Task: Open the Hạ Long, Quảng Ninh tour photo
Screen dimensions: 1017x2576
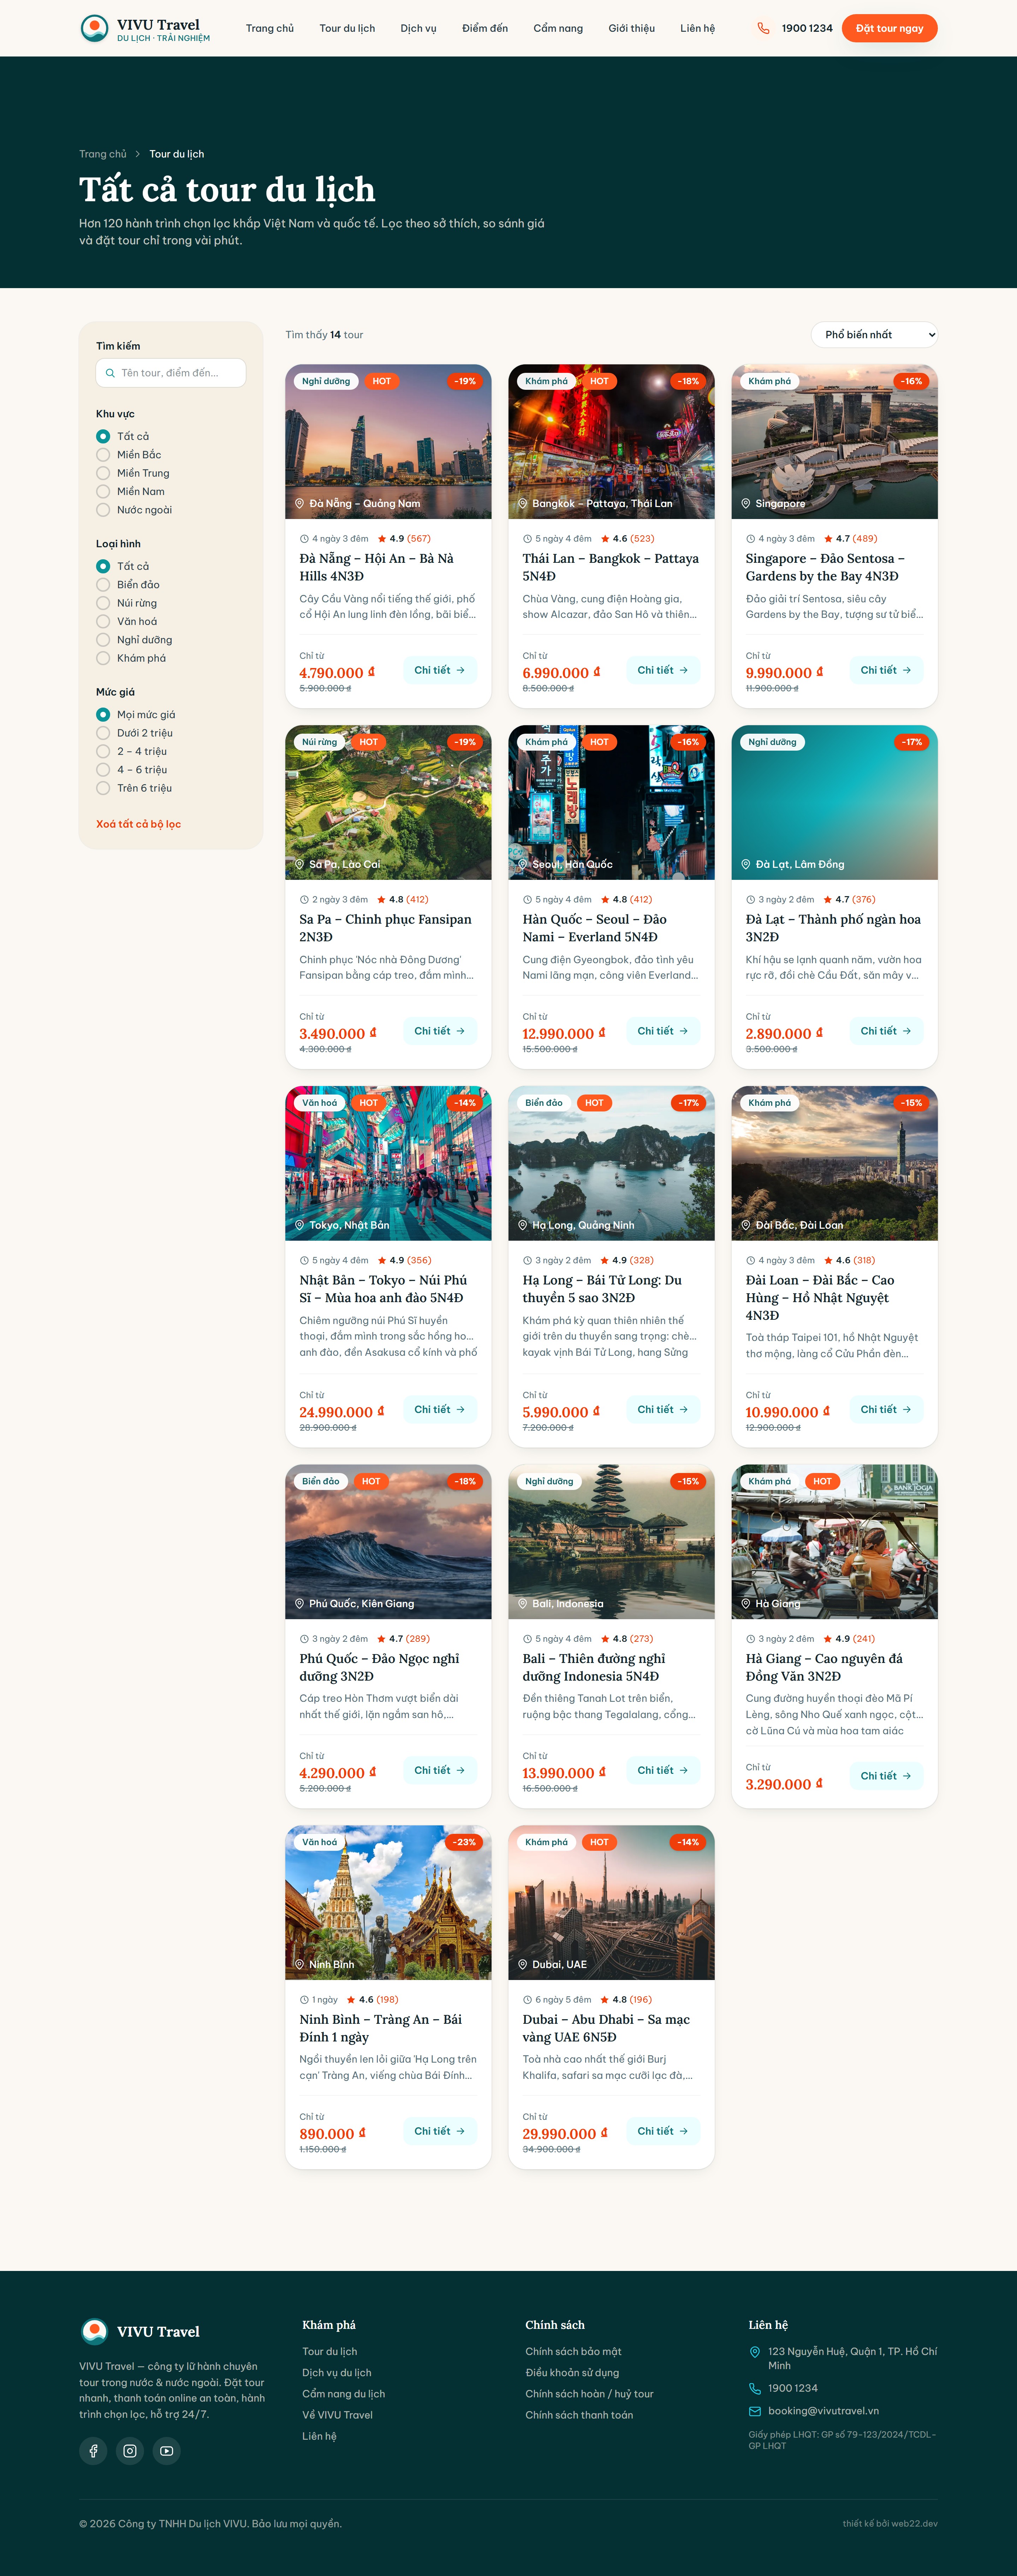Action: (611, 1163)
